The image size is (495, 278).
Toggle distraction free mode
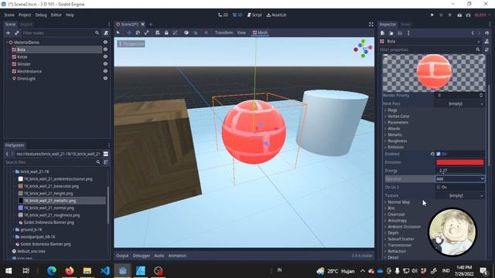tap(371, 24)
